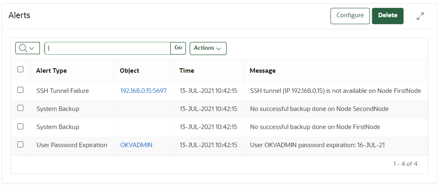
Task: Click the expand to fullscreen icon
Action: pos(420,16)
